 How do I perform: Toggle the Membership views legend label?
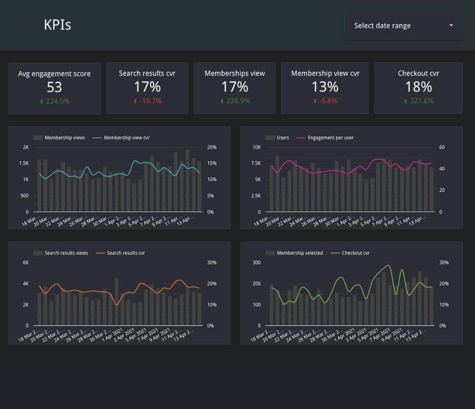[65, 138]
